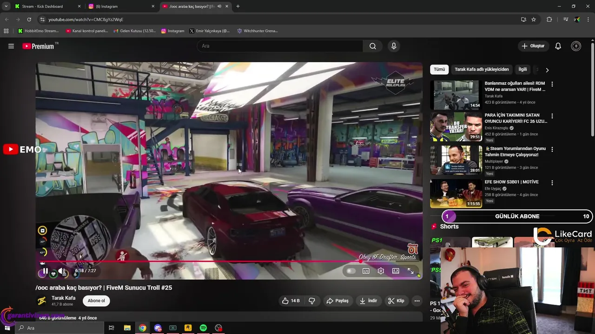Show more filter chips with right arrow
Viewport: 595px width, 334px height.
point(547,70)
